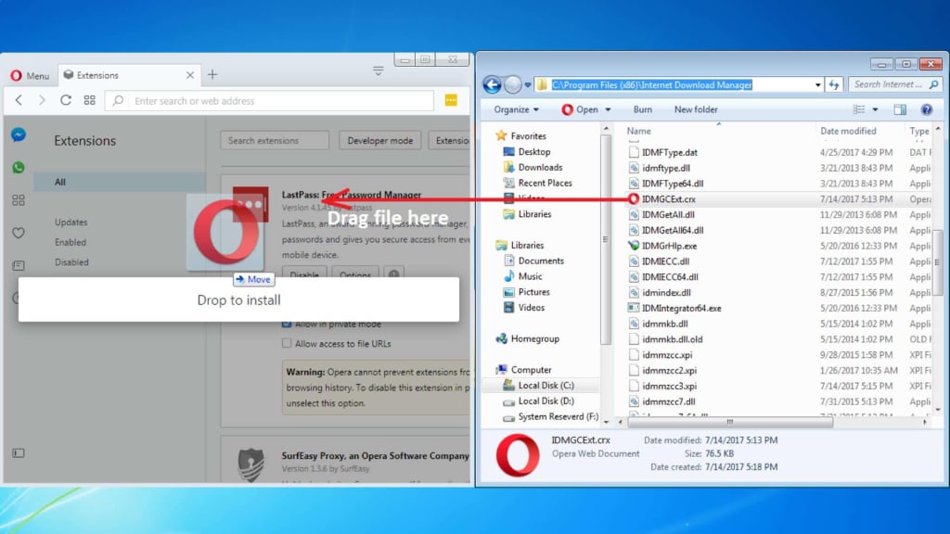The height and width of the screenshot is (534, 950).
Task: Open Pictures library
Action: 533,292
